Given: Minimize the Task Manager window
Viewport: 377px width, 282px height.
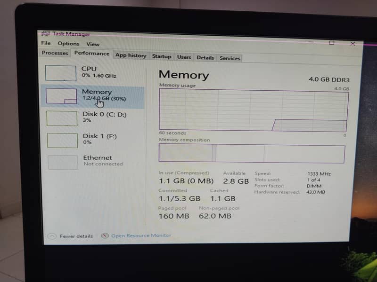Looking at the screenshot, I should point(311,42).
